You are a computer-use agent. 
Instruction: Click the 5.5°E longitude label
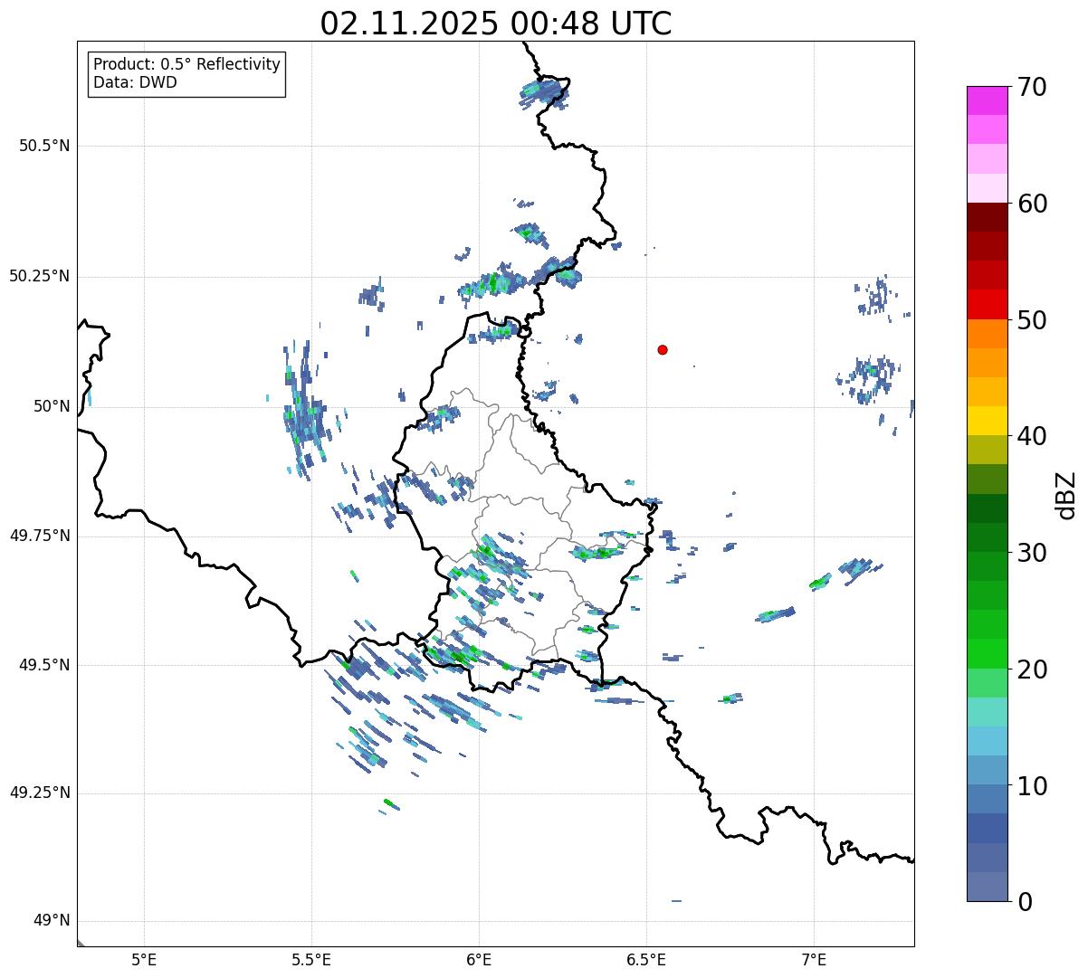pyautogui.click(x=311, y=959)
